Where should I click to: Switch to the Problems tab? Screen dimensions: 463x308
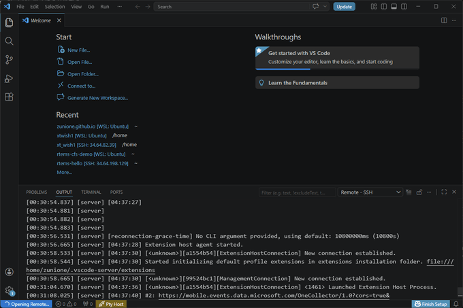(36, 192)
